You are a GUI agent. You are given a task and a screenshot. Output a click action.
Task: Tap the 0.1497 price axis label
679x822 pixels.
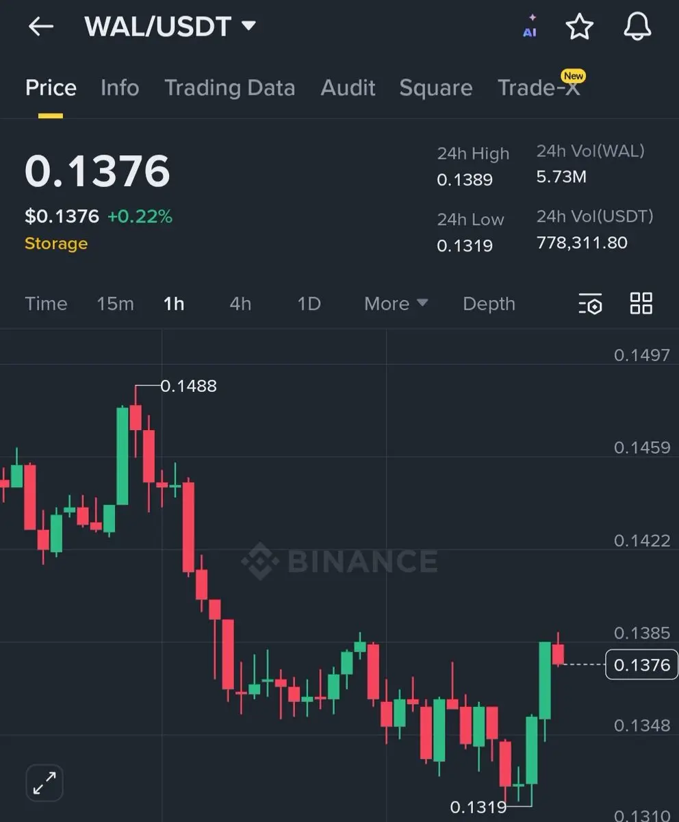pos(641,354)
